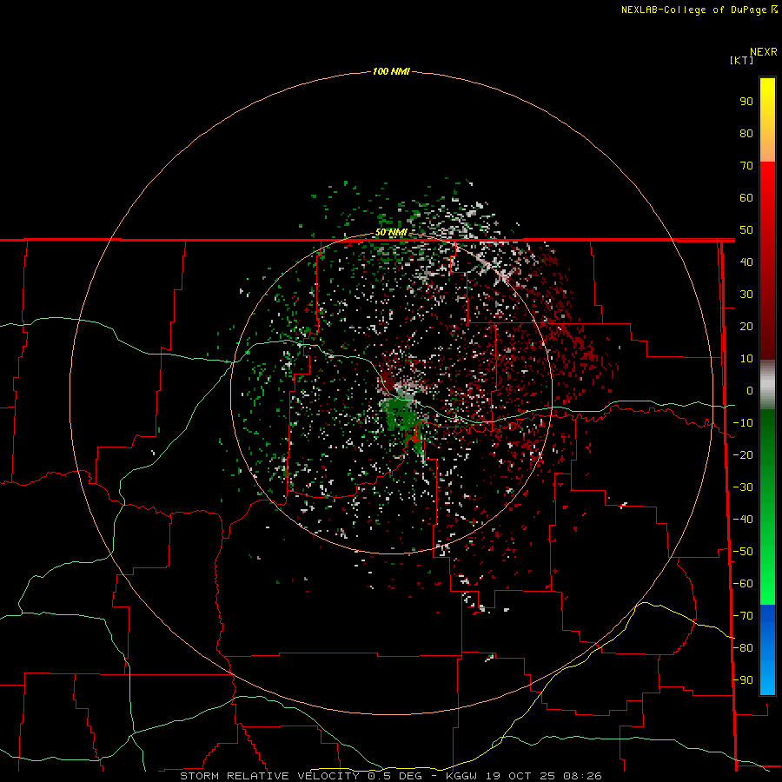
Task: Click the 50 value on the velocity scale
Action: click(x=746, y=230)
